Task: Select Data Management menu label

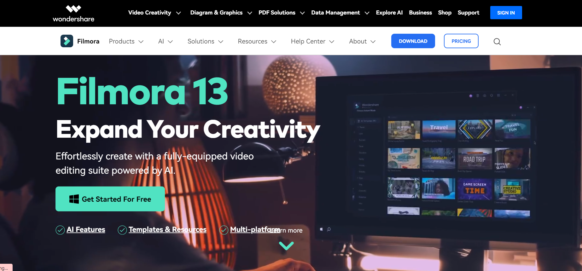Action: pyautogui.click(x=335, y=13)
